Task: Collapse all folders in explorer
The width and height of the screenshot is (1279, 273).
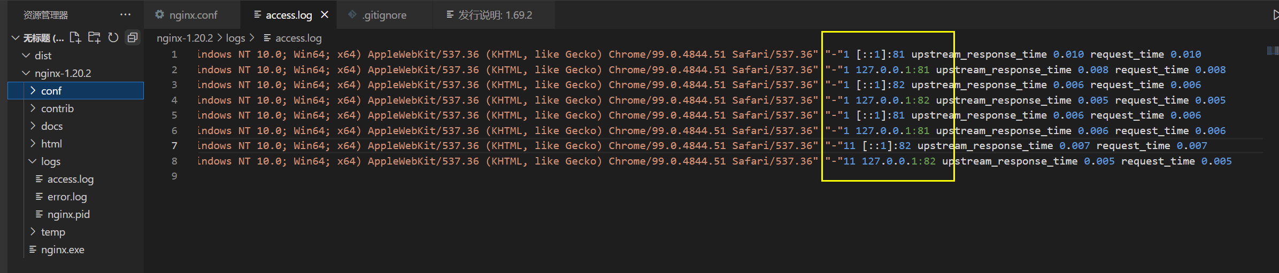Action: point(132,37)
